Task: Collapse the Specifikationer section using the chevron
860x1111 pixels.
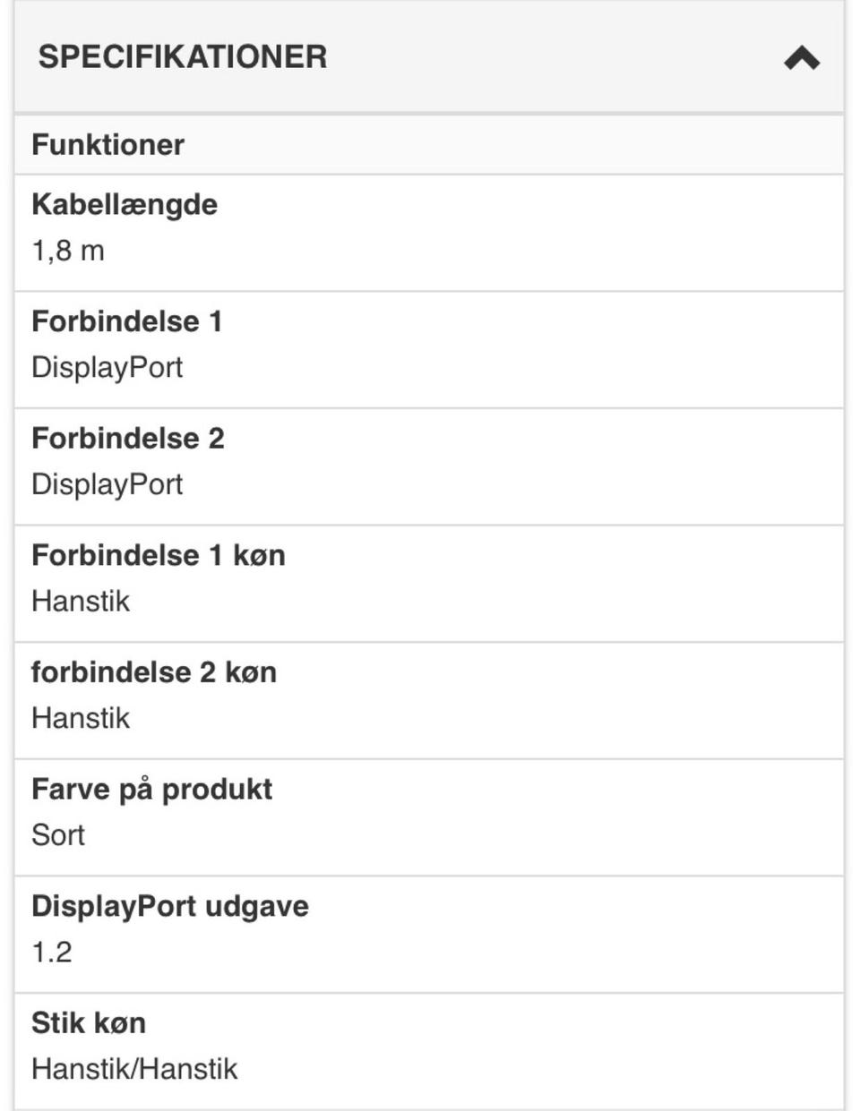Action: (801, 59)
